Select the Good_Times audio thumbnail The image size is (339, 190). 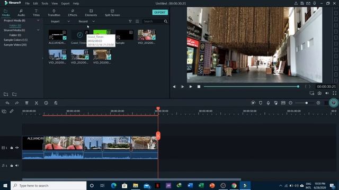(x=80, y=35)
